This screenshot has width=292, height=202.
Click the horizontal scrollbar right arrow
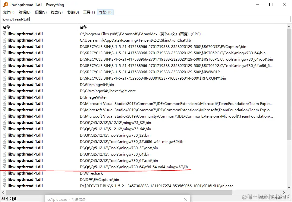tap(284, 192)
